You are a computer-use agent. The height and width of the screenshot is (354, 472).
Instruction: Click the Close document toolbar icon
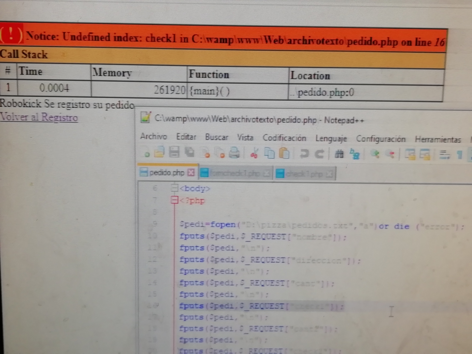pyautogui.click(x=205, y=153)
